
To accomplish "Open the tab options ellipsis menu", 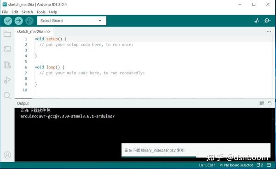I will coord(269,31).
